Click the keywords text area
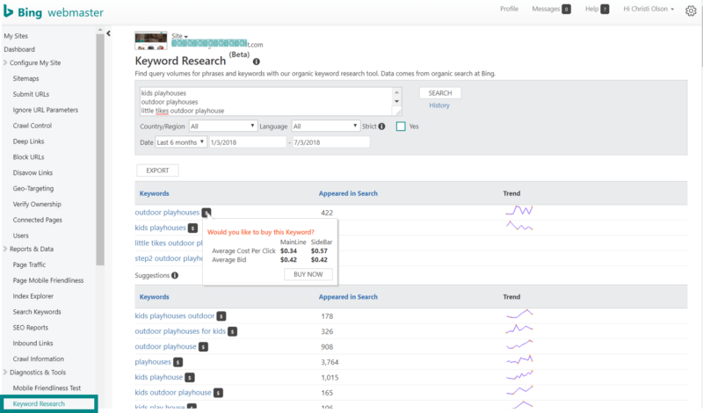This screenshot has width=703, height=413. [x=267, y=102]
